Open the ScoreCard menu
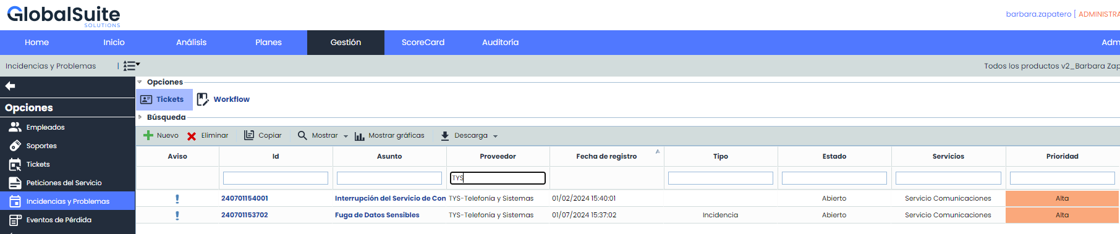The height and width of the screenshot is (234, 1120). (x=423, y=42)
